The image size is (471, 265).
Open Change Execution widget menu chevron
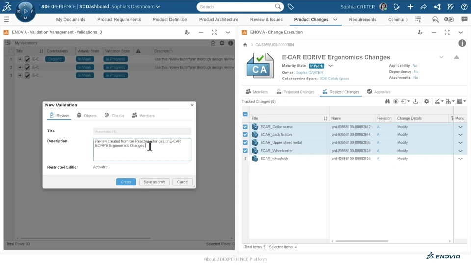pyautogui.click(x=461, y=32)
